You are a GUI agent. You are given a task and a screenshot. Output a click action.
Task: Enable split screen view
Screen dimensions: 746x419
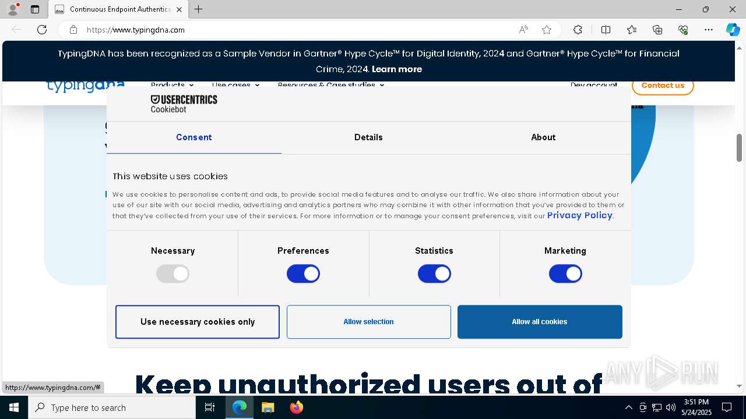[606, 30]
